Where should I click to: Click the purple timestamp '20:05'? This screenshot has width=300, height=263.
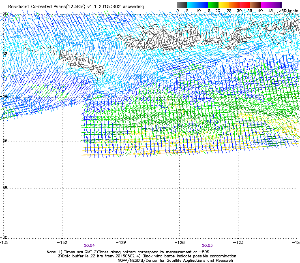pos(208,246)
